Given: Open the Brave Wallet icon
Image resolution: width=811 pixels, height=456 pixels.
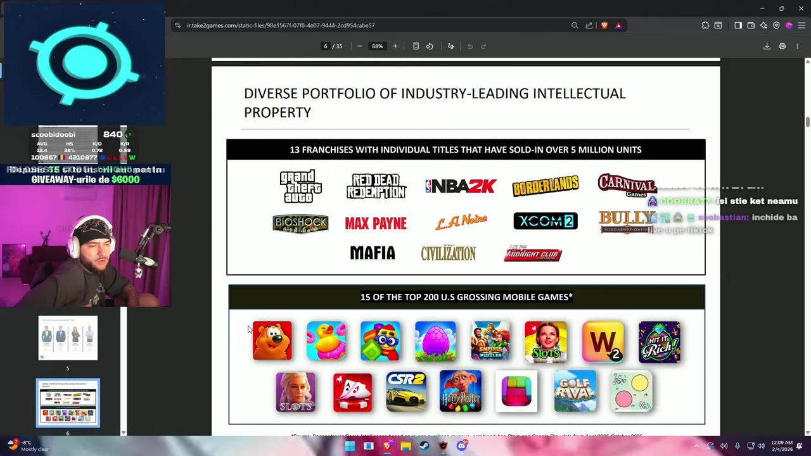Looking at the screenshot, I should pyautogui.click(x=751, y=25).
